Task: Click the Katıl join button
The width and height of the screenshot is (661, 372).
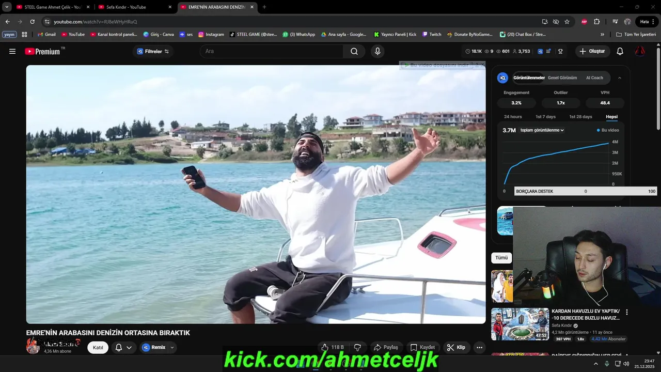Action: click(x=98, y=348)
